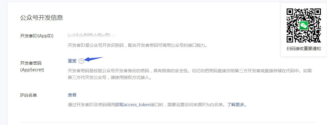Follow the 获取access_token link
Screen dimensions: 327x125
[133, 104]
